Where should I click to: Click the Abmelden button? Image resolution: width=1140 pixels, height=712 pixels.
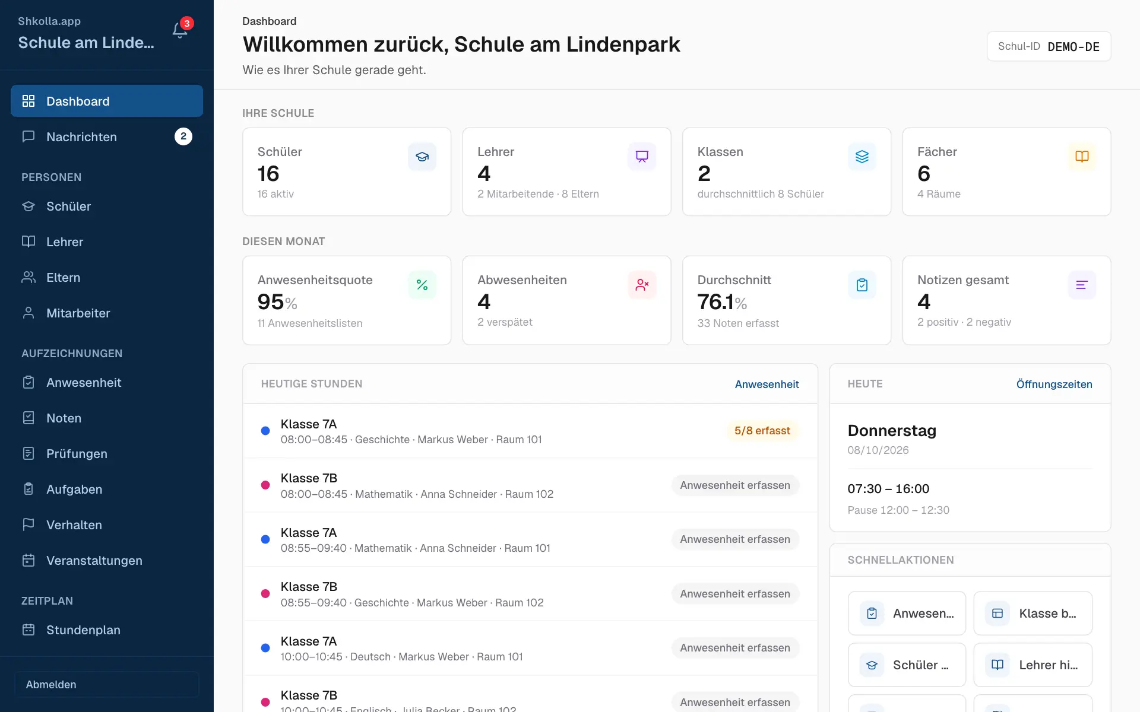click(107, 684)
